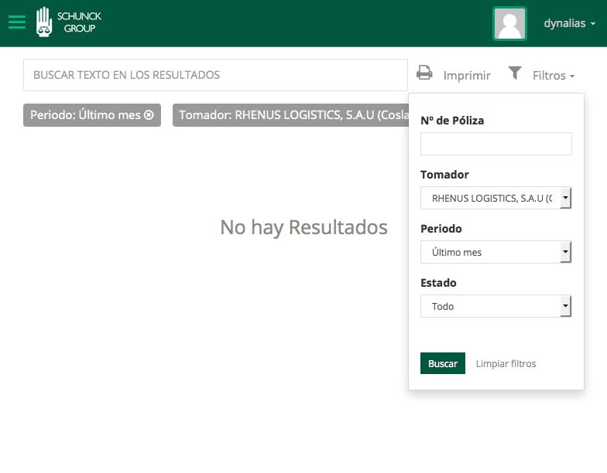
Task: Click the Imprimir text link
Action: click(467, 76)
